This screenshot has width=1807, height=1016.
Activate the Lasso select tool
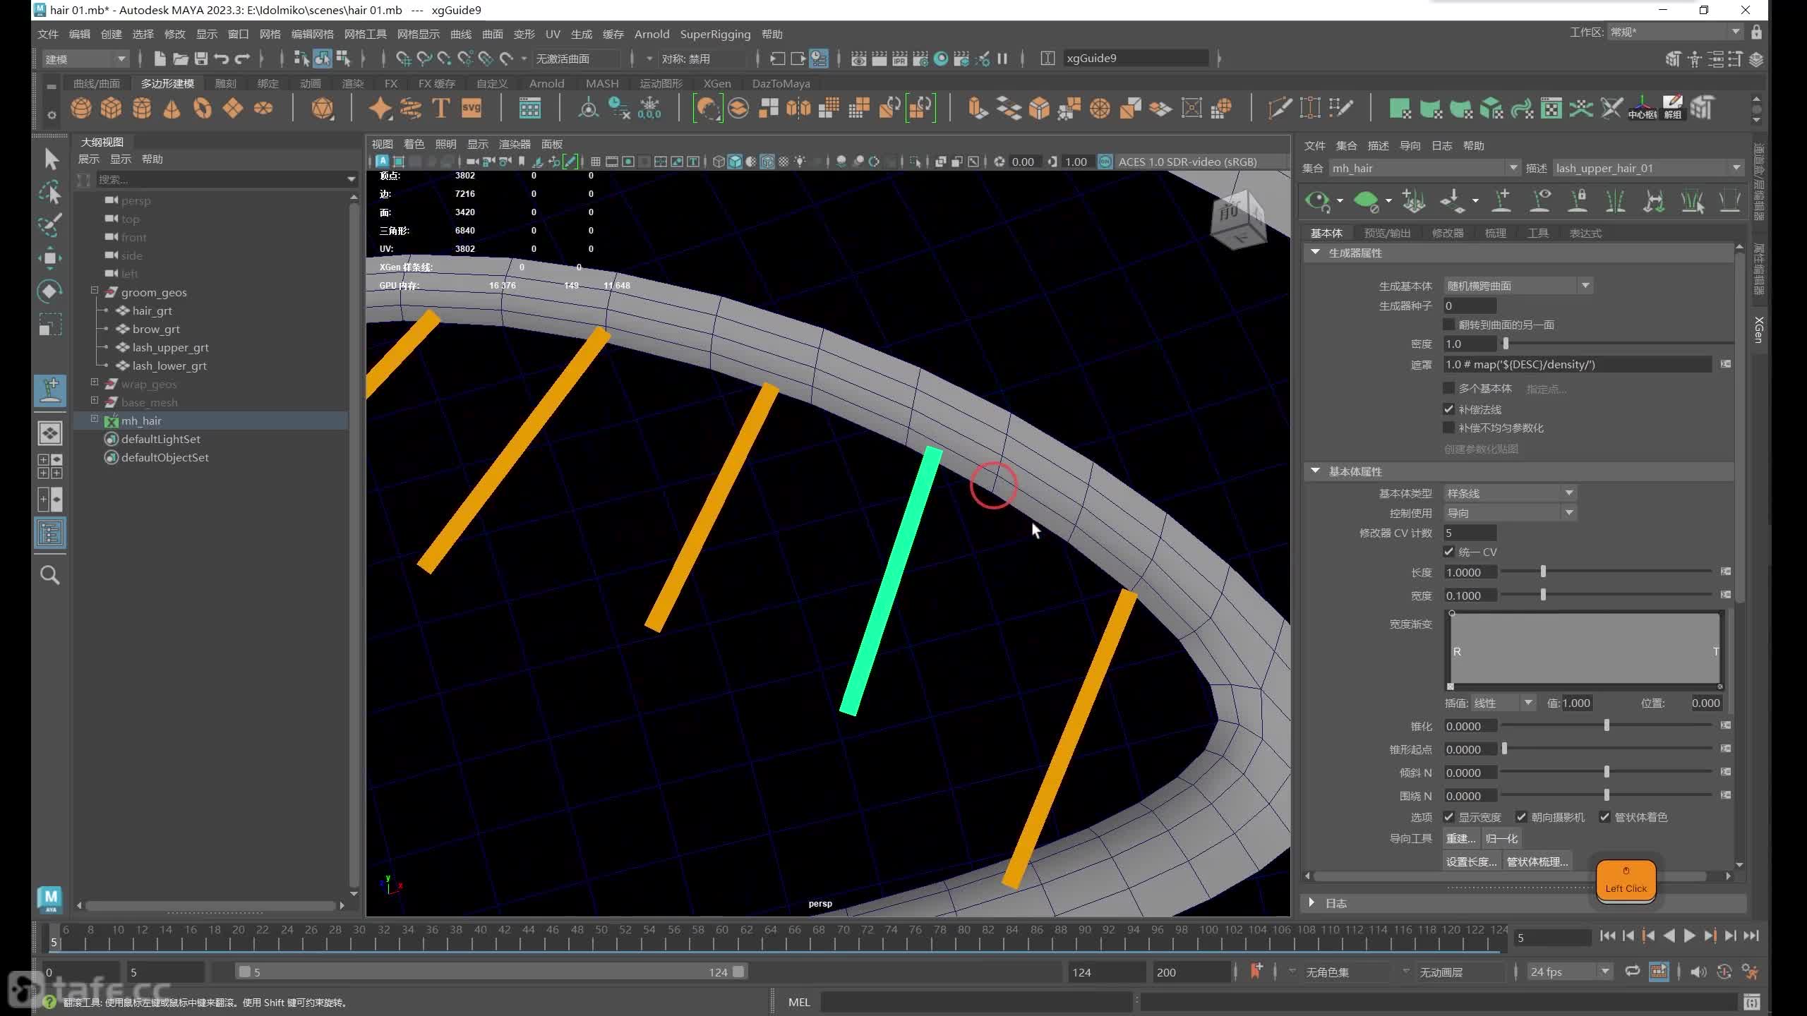[50, 193]
